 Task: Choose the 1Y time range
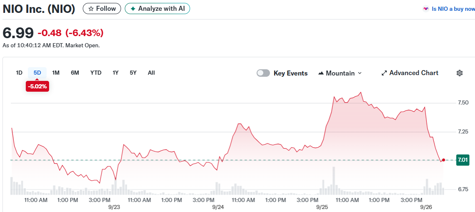(x=115, y=73)
